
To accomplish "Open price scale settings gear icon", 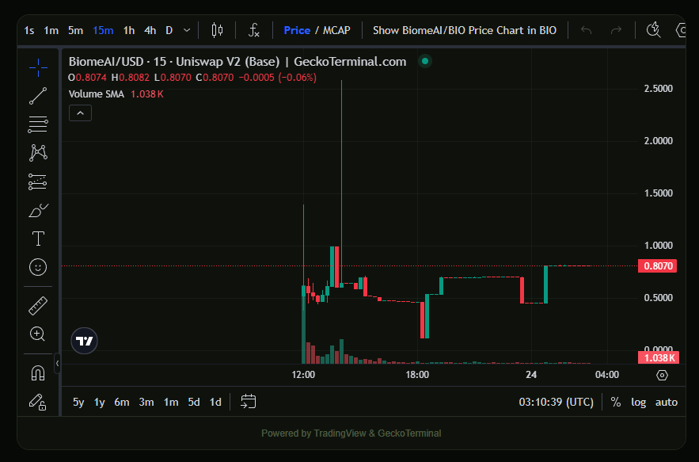I will 662,375.
